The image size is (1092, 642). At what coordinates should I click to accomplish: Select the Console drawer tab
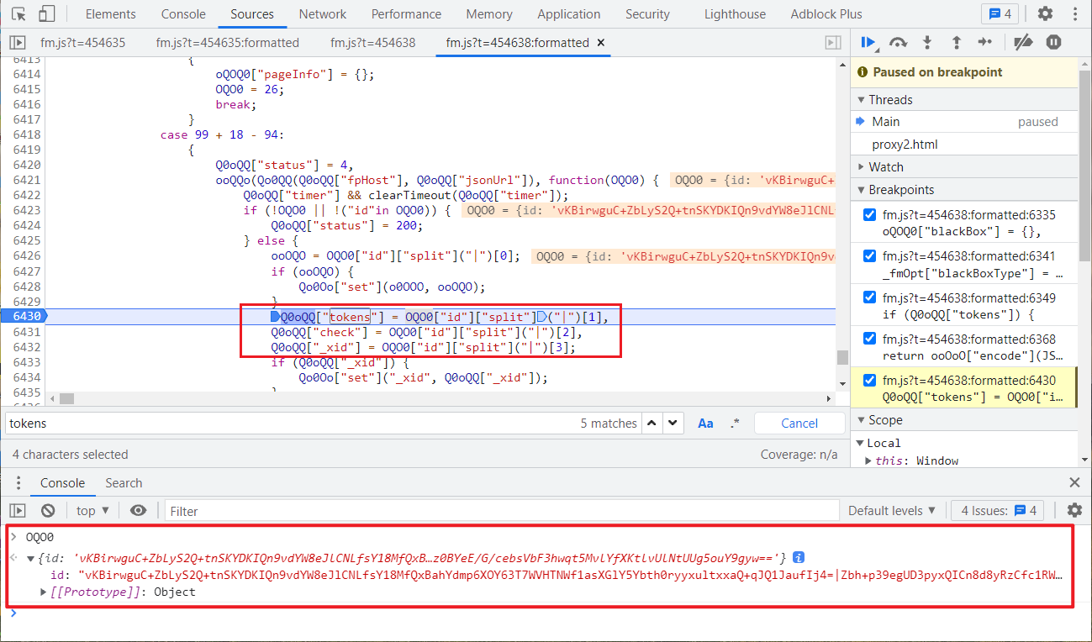click(x=63, y=482)
